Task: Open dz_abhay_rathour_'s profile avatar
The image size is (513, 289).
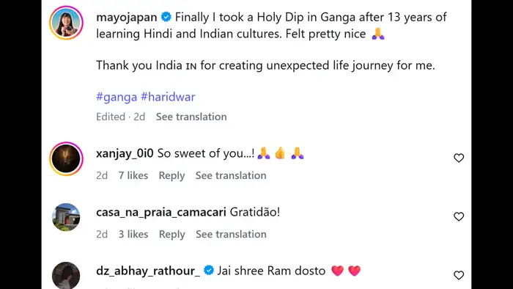Action: 66,275
